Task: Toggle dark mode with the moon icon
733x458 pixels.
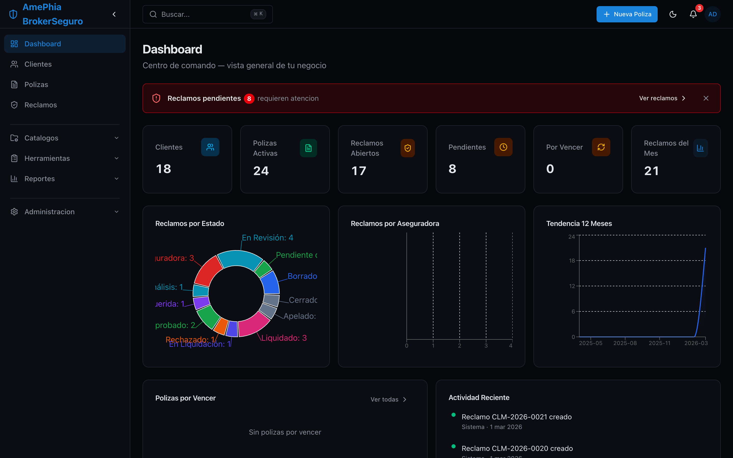Action: [673, 14]
